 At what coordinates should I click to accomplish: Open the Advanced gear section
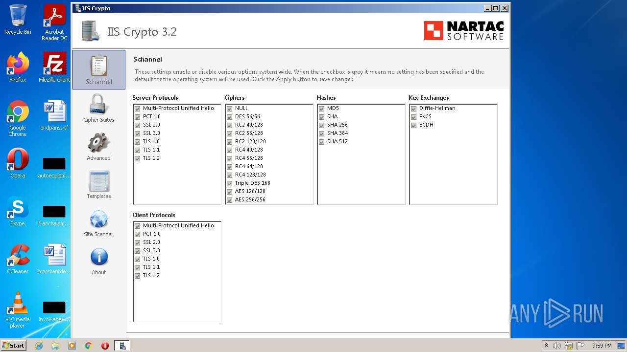(99, 146)
